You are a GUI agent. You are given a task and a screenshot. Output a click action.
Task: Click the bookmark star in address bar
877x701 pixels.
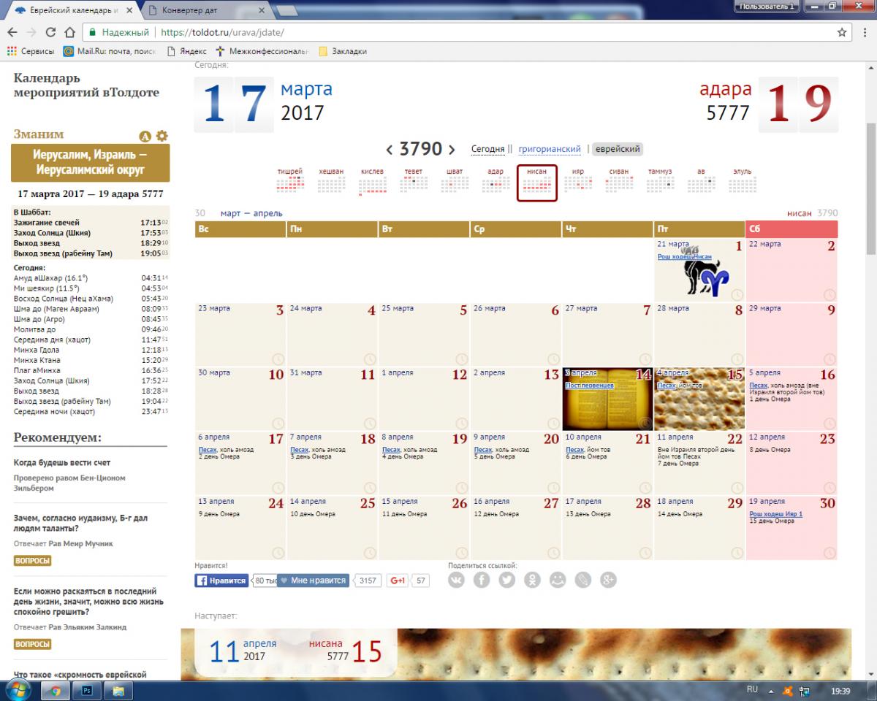[842, 32]
